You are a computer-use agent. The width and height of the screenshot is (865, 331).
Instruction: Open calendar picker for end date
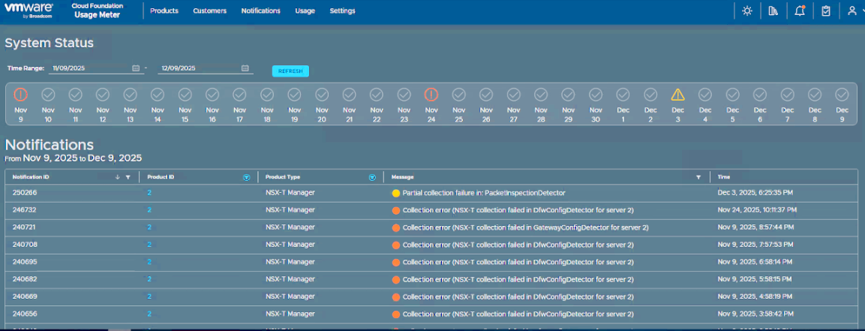click(245, 68)
